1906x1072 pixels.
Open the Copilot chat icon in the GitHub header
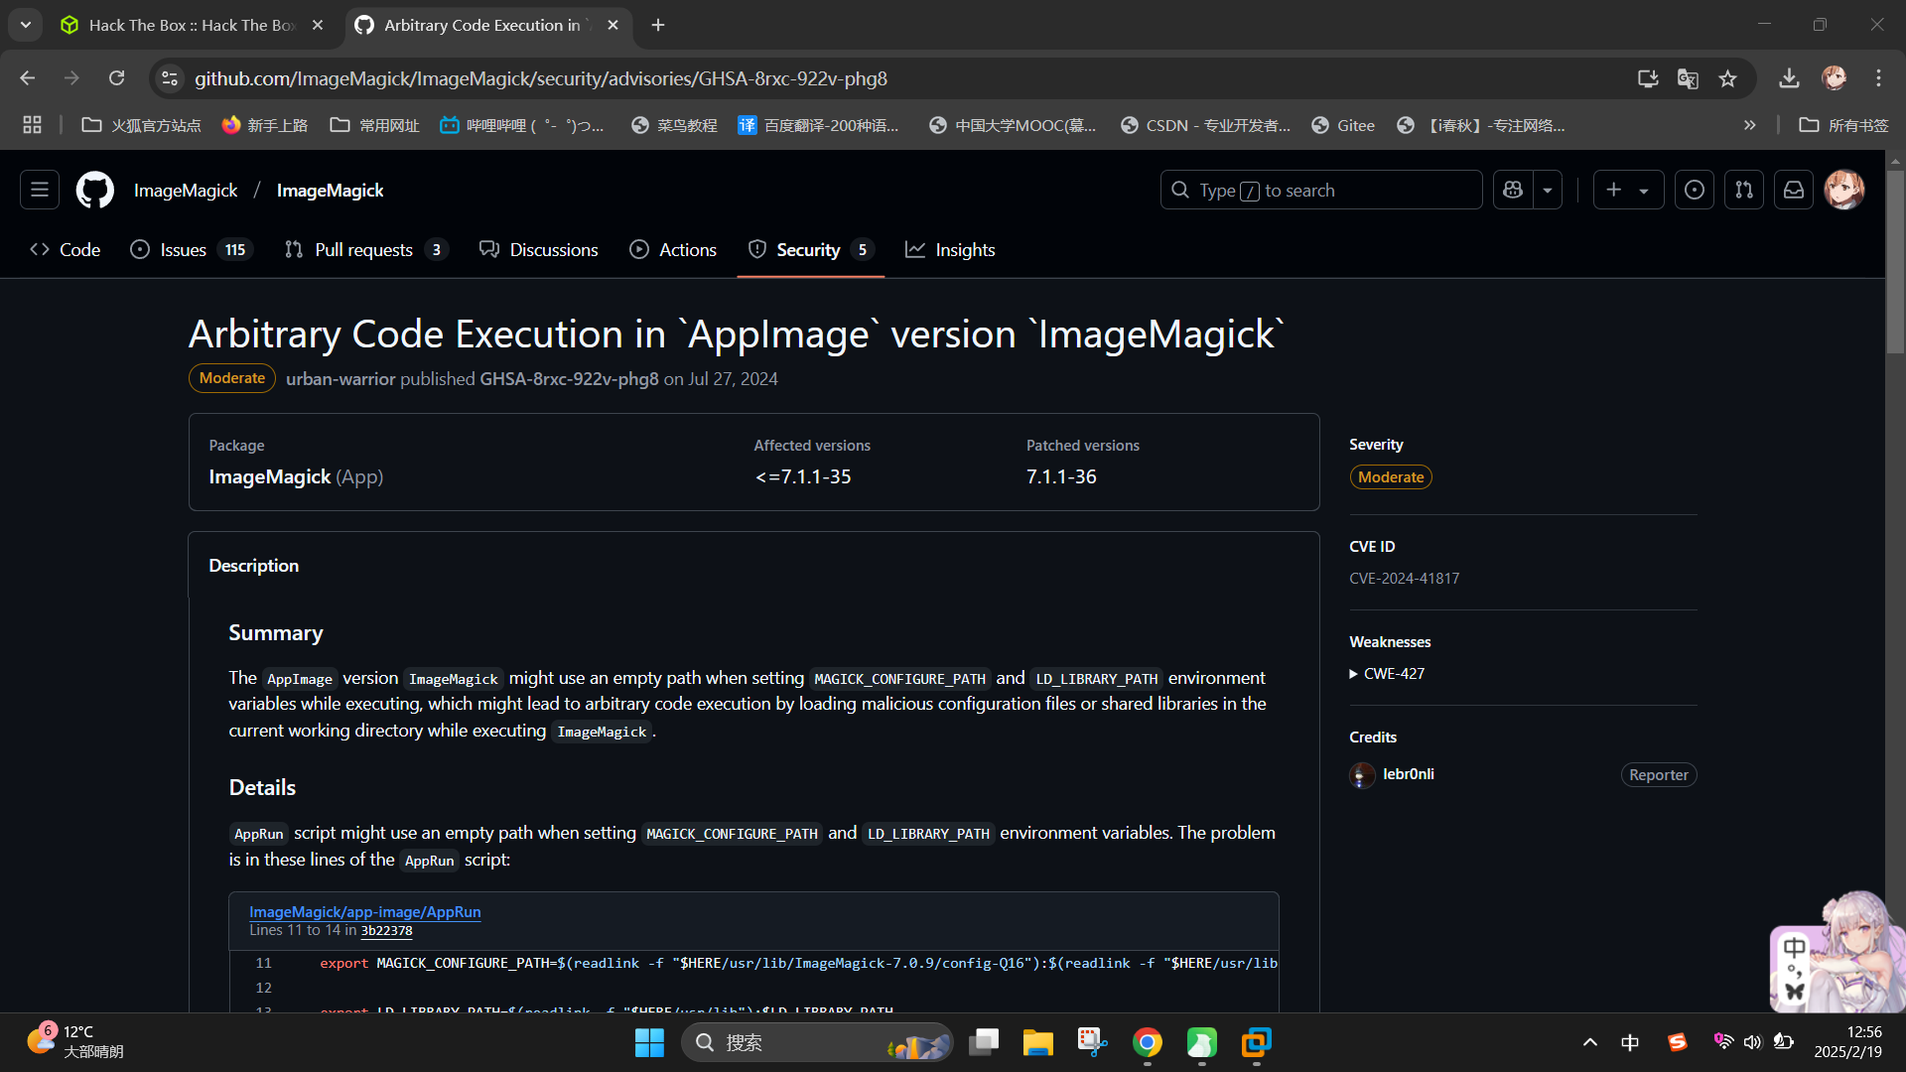[1513, 190]
